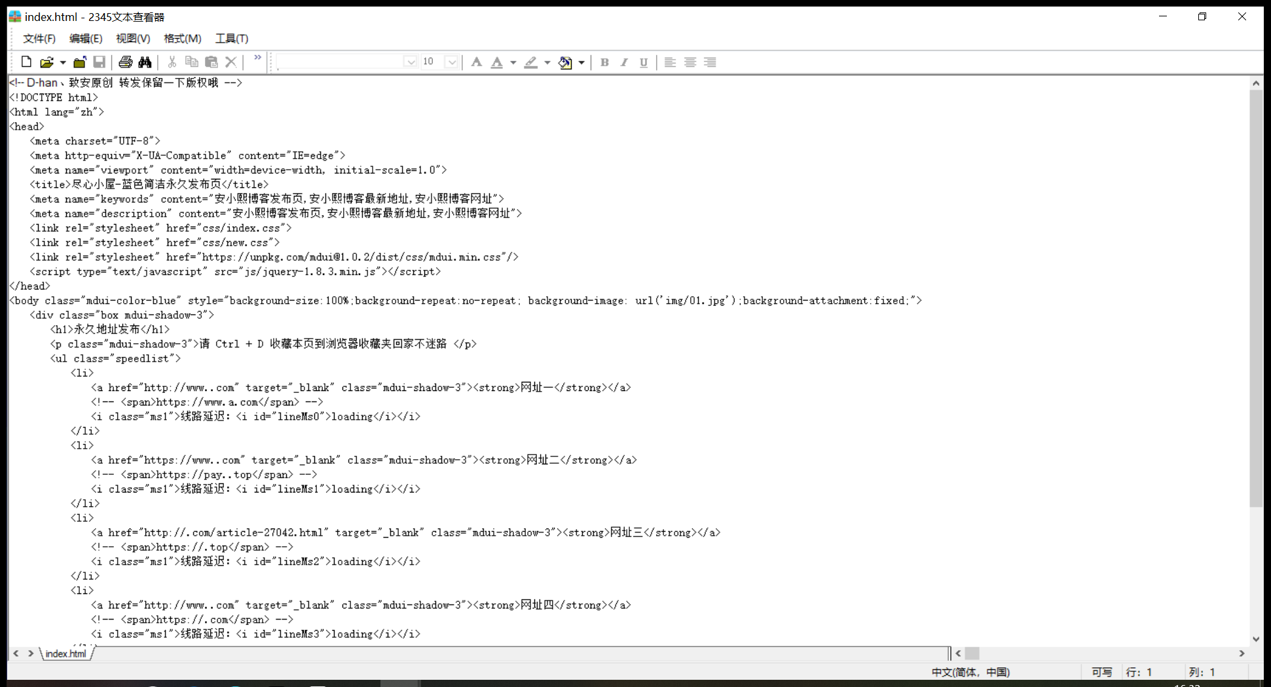Apply font color with the underlined A
This screenshot has height=687, width=1271.
497,62
